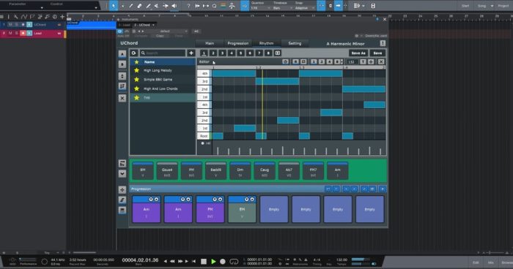Solo the UChord track
The width and height of the screenshot is (513, 269).
click(x=16, y=24)
